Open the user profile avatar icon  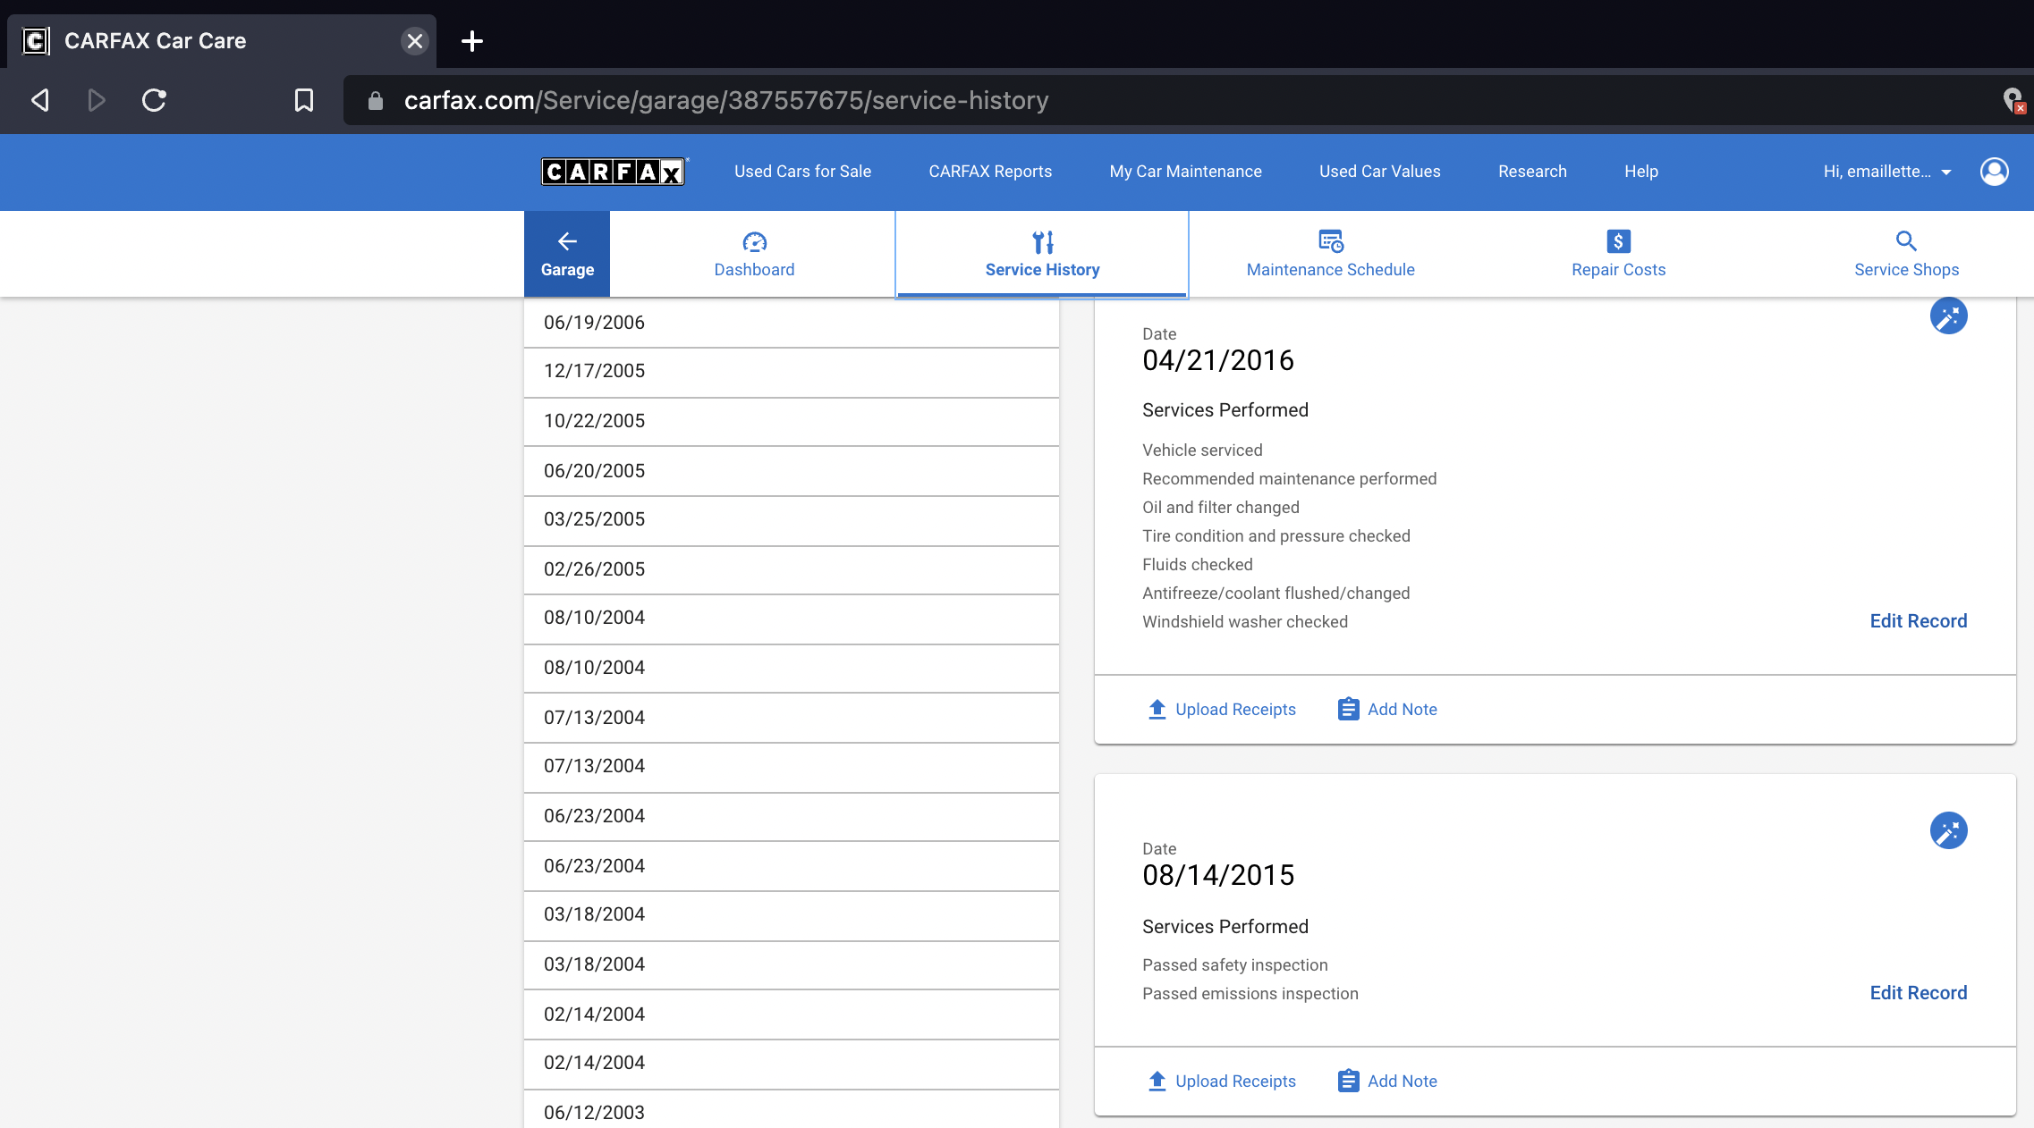pyautogui.click(x=1995, y=171)
